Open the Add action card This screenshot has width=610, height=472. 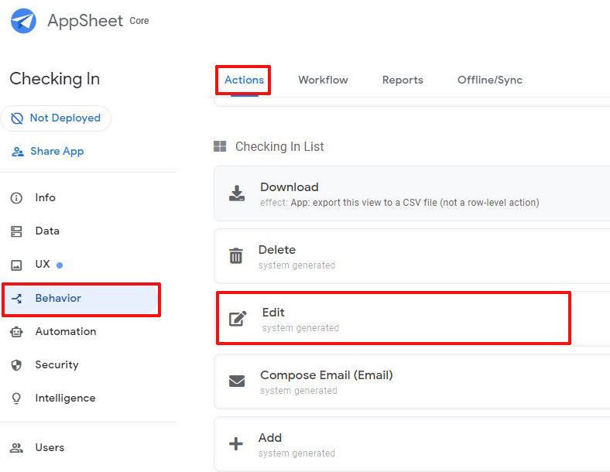(412, 444)
